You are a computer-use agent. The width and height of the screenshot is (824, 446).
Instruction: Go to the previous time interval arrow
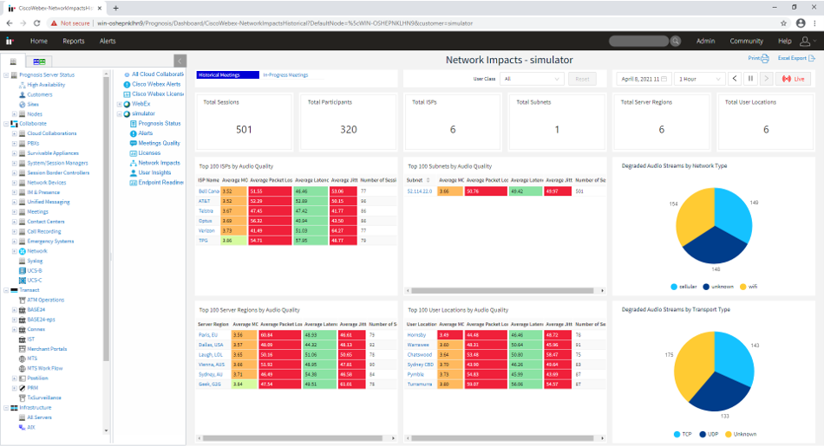[x=734, y=79]
